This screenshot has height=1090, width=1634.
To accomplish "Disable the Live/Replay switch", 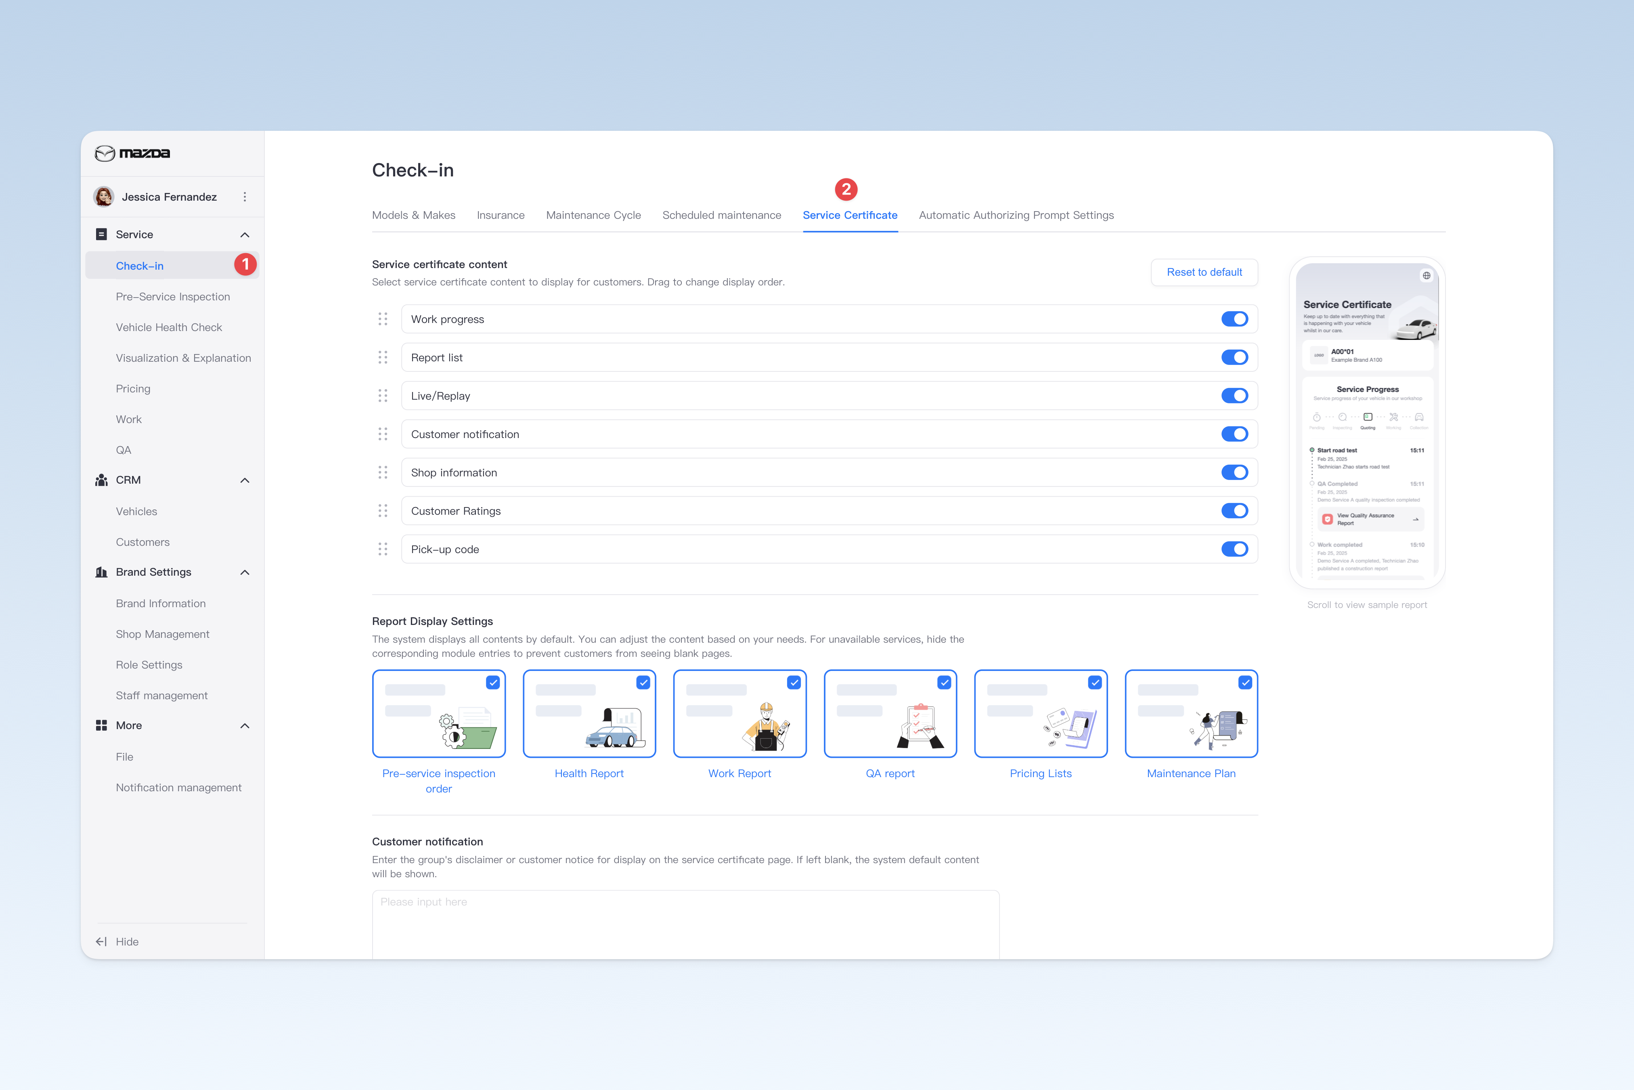I will coord(1234,396).
